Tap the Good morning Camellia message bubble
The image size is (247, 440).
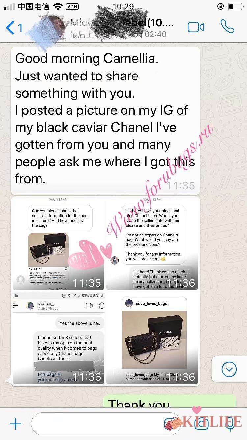pos(105,121)
